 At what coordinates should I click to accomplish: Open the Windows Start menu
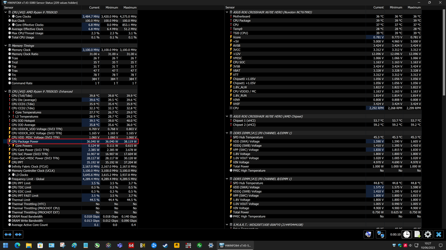point(6,245)
